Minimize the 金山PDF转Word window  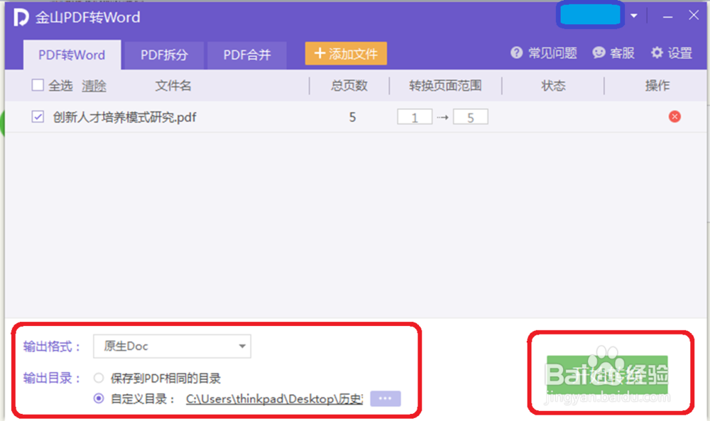(667, 17)
